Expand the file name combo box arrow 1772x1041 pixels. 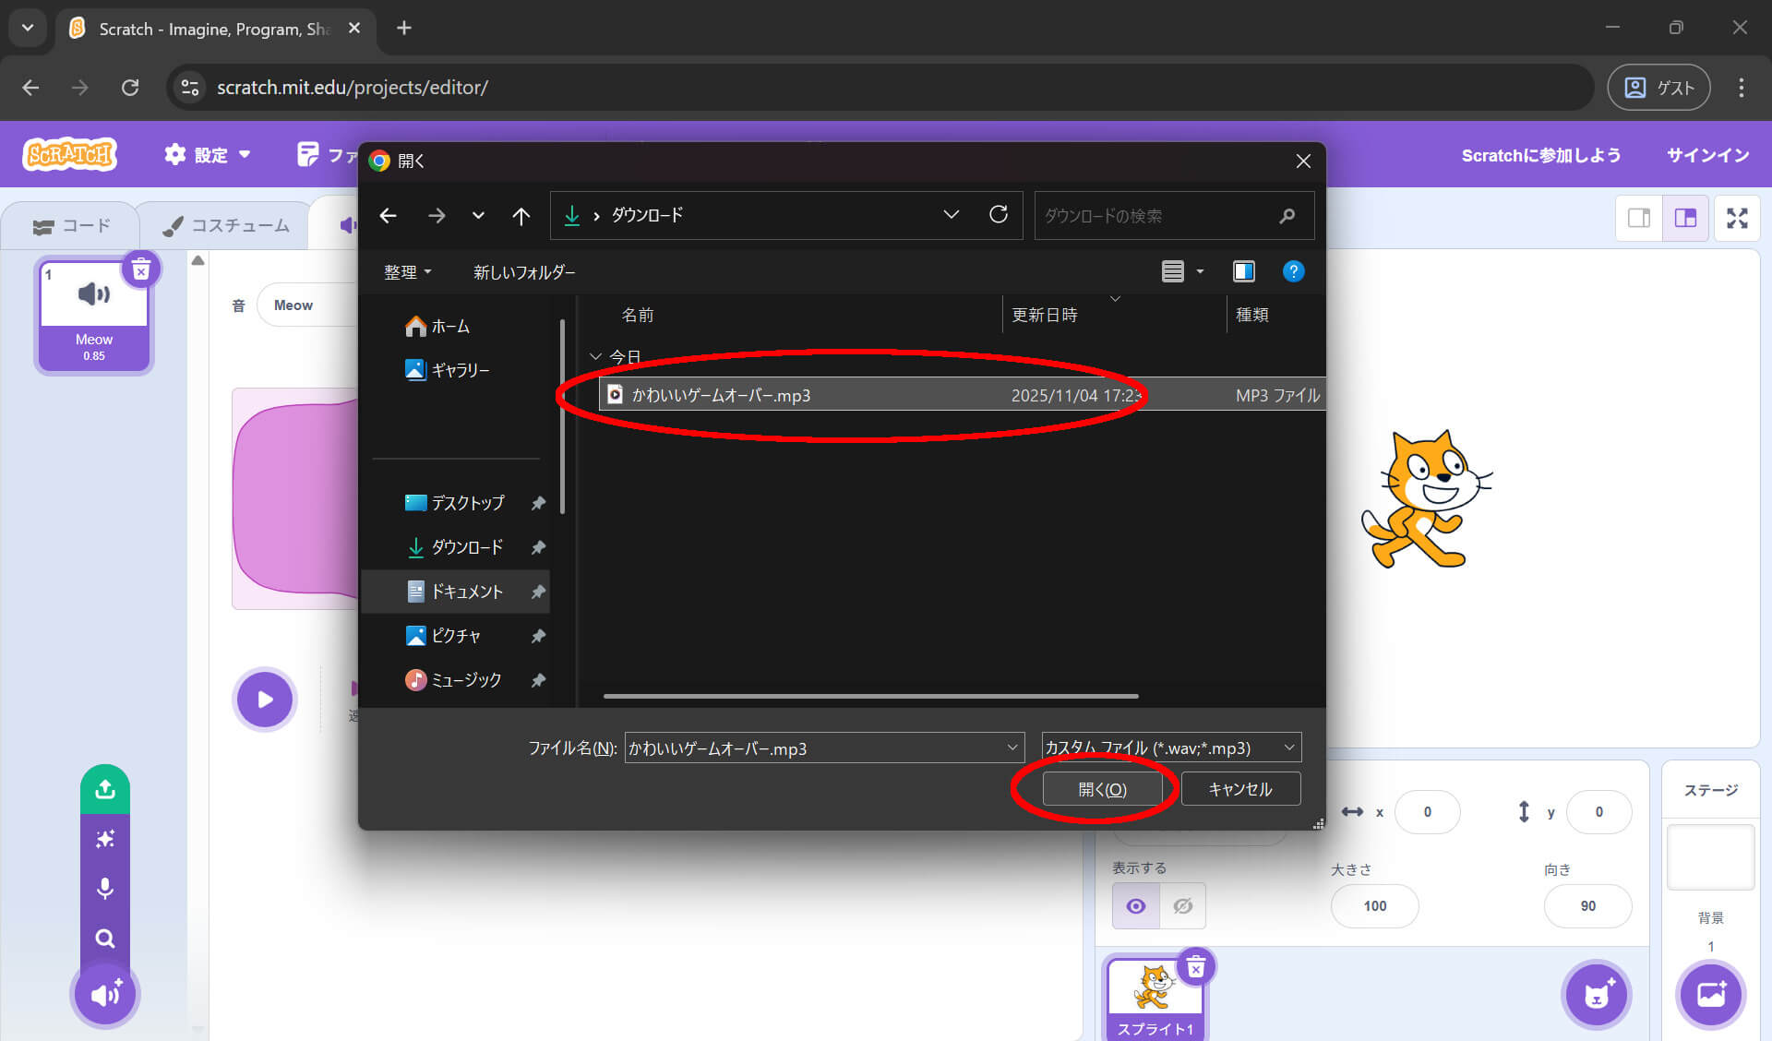coord(1012,748)
